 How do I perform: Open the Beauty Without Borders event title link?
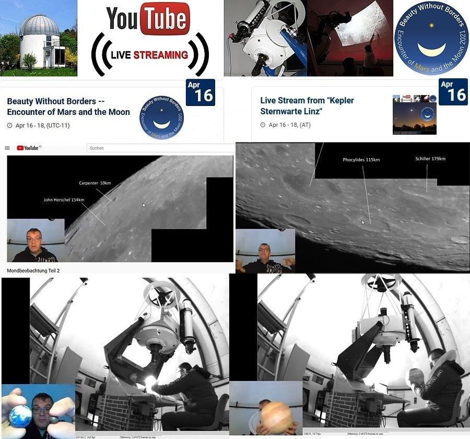[x=68, y=106]
